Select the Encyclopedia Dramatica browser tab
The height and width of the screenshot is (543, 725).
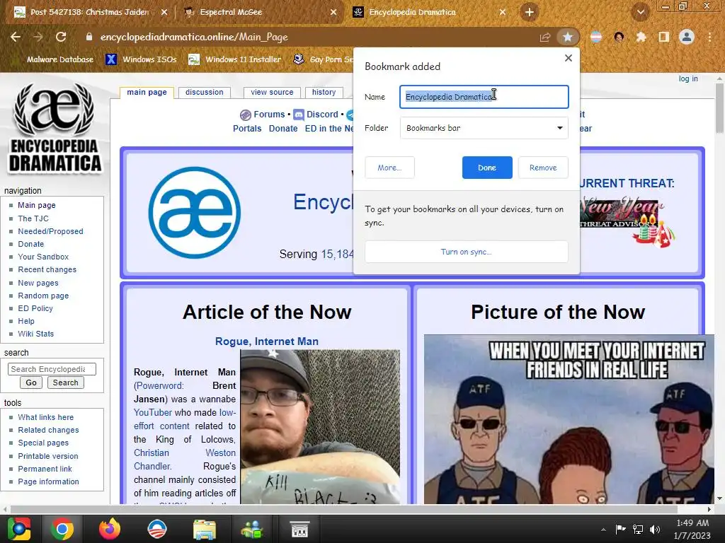coord(412,12)
